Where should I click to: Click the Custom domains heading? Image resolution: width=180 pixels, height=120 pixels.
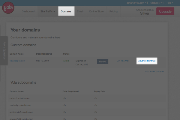coord(23,45)
